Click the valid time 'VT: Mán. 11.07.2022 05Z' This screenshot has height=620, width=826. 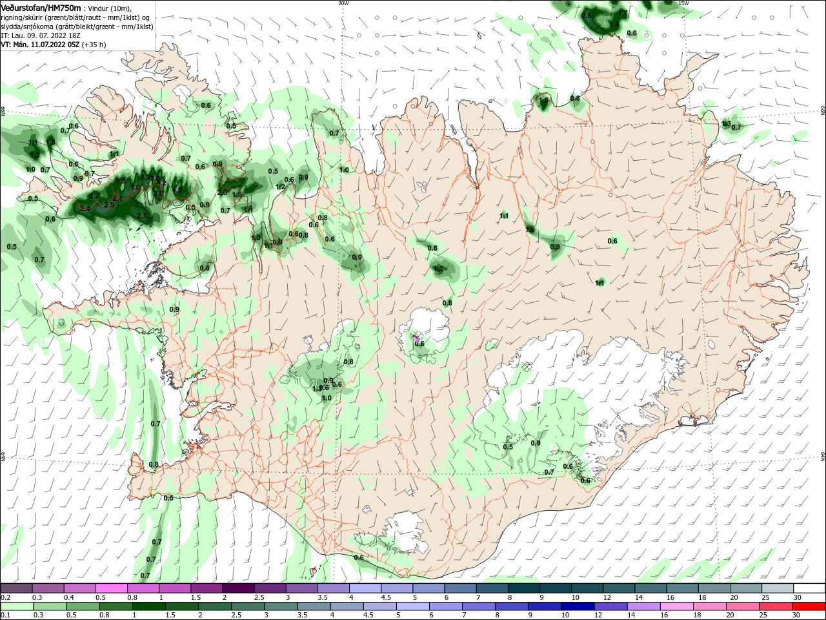(x=40, y=45)
